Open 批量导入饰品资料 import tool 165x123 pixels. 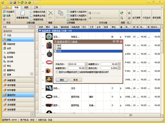[x=77, y=12]
